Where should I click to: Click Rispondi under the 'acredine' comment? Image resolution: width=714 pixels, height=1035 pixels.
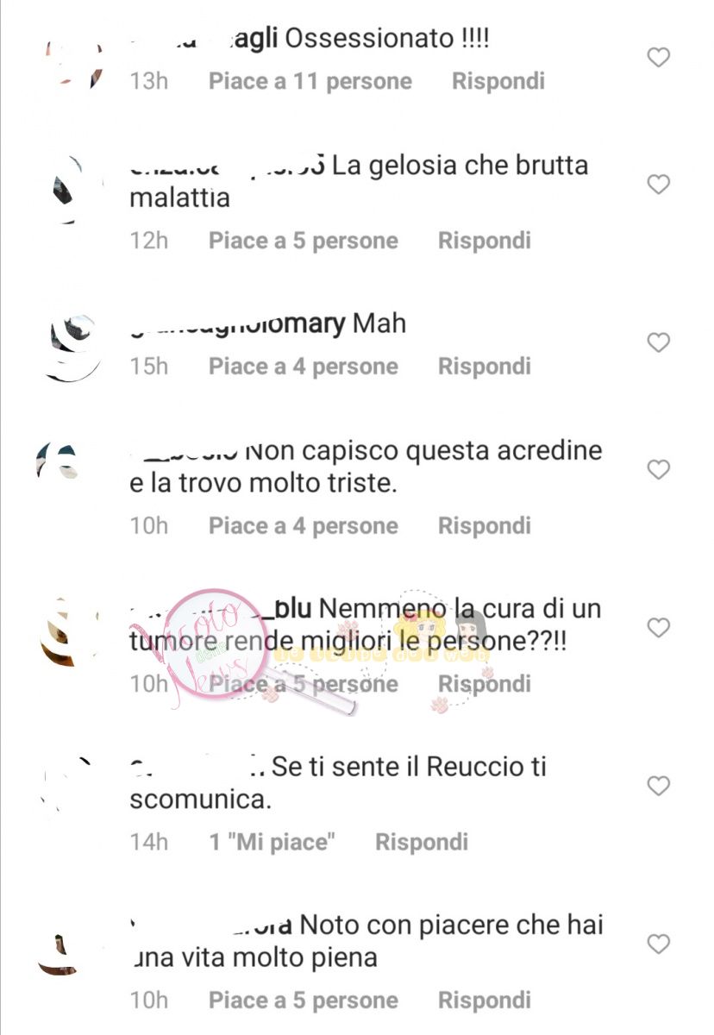pyautogui.click(x=485, y=525)
